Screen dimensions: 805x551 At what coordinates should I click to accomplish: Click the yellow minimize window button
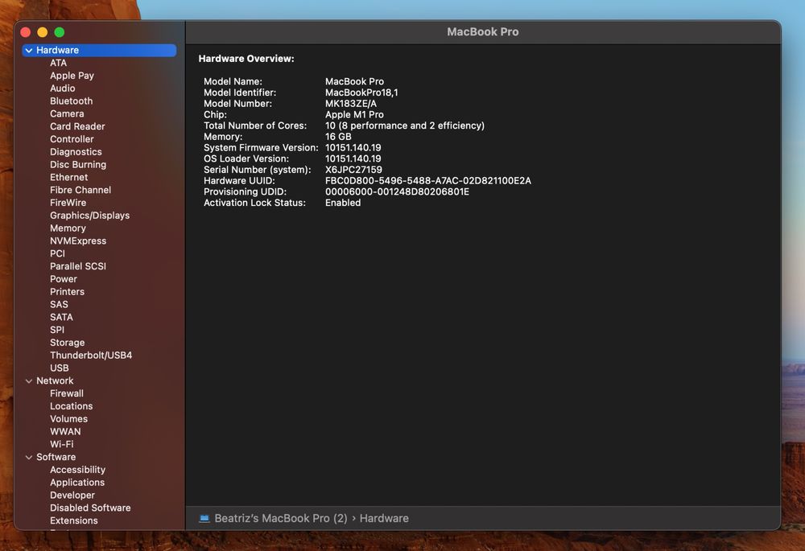(x=43, y=32)
